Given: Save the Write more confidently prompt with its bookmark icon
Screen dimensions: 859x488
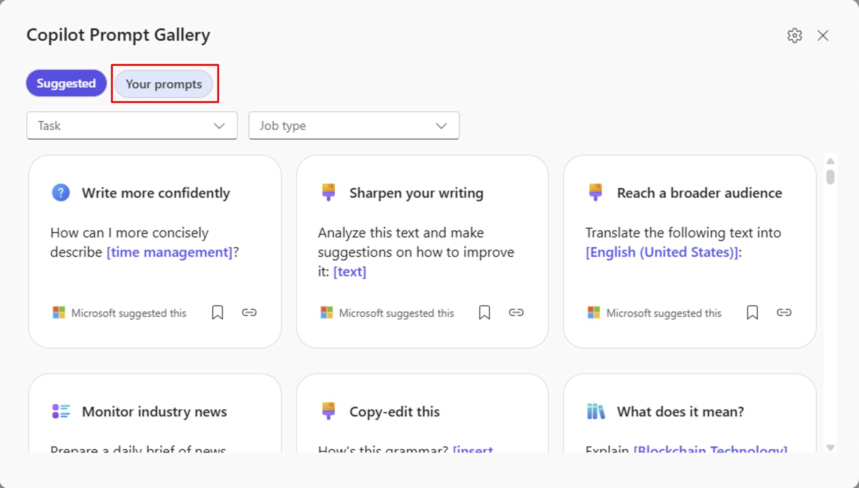Looking at the screenshot, I should coord(217,312).
